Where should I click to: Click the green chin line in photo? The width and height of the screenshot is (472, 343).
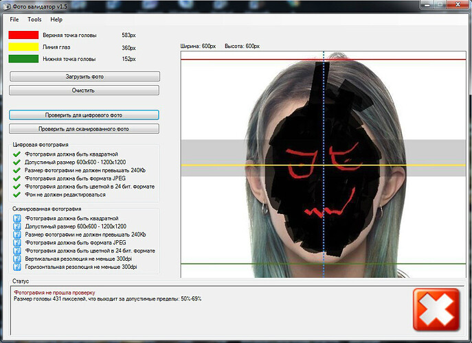pyautogui.click(x=324, y=264)
